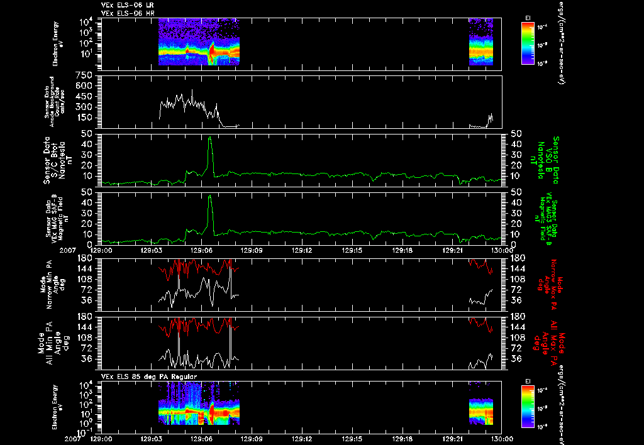Click the right spectrogram segment in top panel
The height and width of the screenshot is (445, 644).
pyautogui.click(x=481, y=42)
